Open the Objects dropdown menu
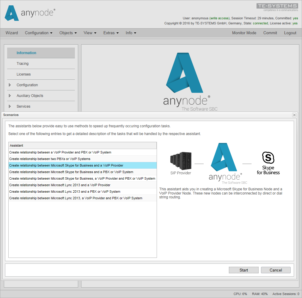The height and width of the screenshot is (298, 302). (68, 33)
